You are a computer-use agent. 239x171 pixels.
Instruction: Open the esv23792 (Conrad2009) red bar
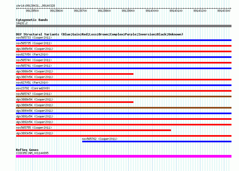pyautogui.click(x=124, y=91)
